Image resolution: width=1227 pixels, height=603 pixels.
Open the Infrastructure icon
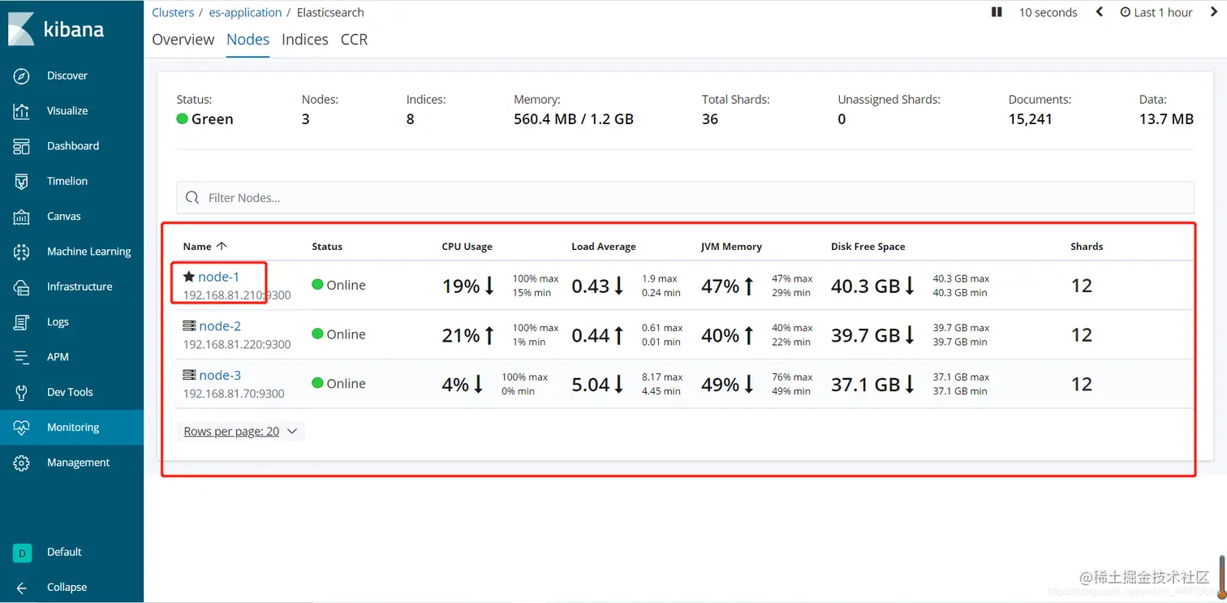tap(22, 286)
